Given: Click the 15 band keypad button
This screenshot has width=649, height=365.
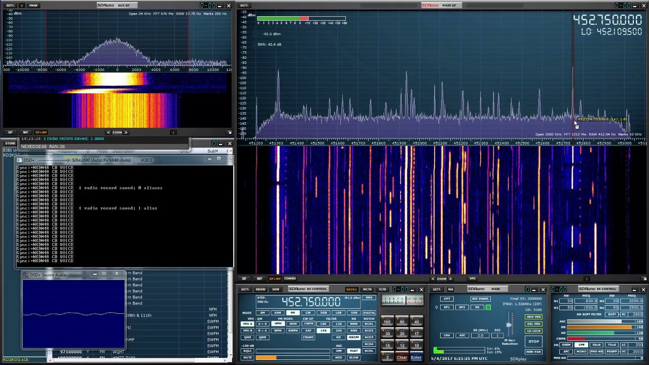Looking at the screenshot, I should tap(387, 344).
